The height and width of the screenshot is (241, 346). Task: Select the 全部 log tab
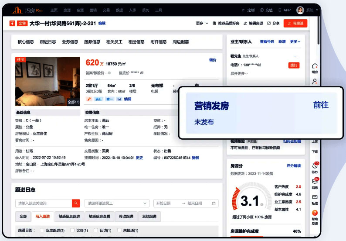pyautogui.click(x=23, y=216)
